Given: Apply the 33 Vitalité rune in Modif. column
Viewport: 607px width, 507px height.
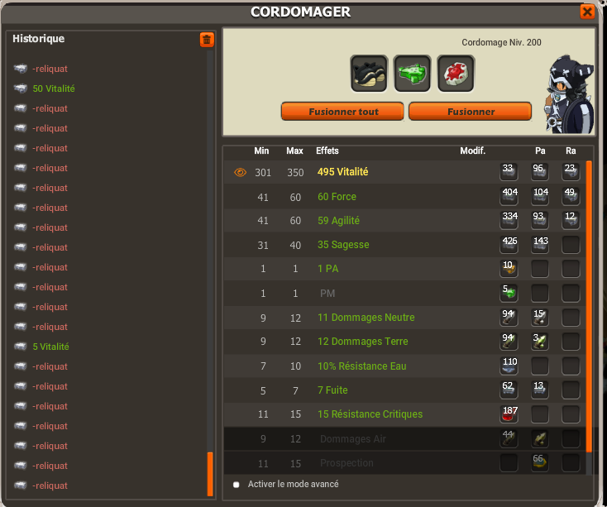Looking at the screenshot, I should [509, 172].
